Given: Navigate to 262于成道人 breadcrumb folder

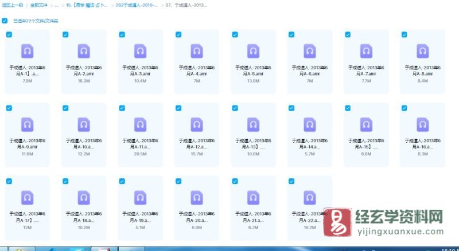Looking at the screenshot, I should pos(137,5).
